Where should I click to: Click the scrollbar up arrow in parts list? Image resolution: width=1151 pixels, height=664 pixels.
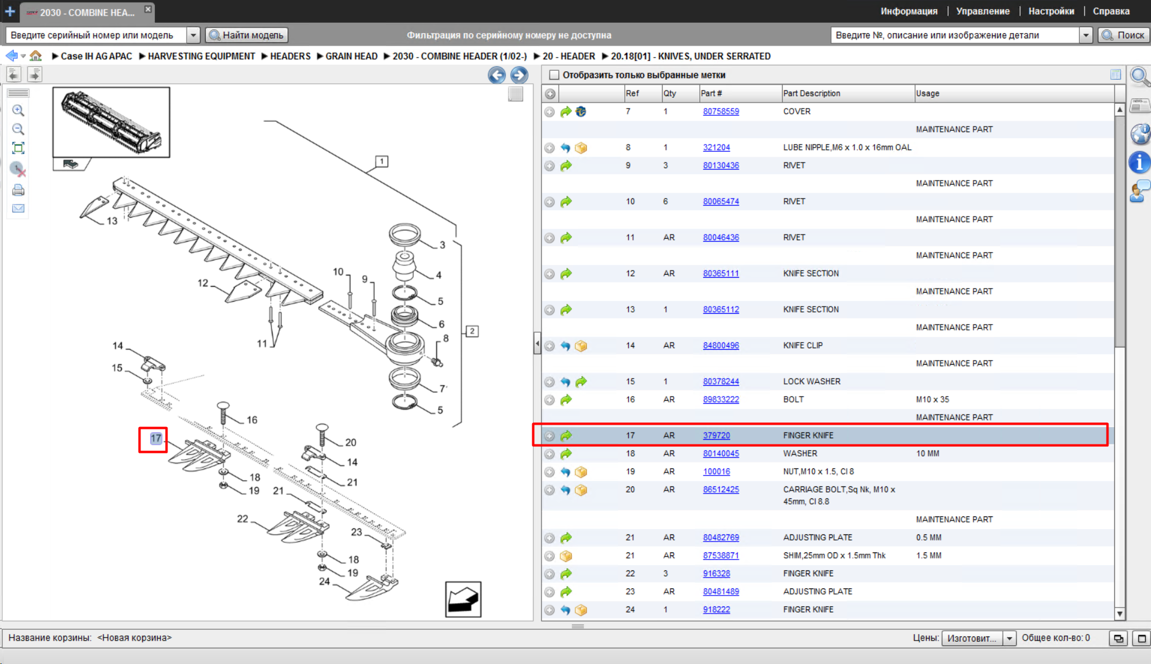click(x=1120, y=110)
